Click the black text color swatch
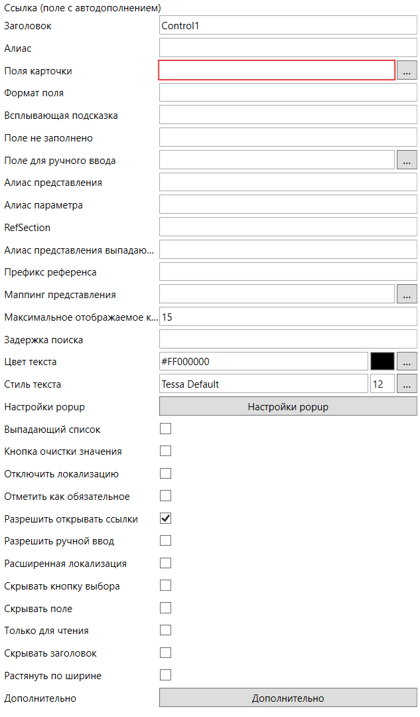This screenshot has width=420, height=717. 383,361
